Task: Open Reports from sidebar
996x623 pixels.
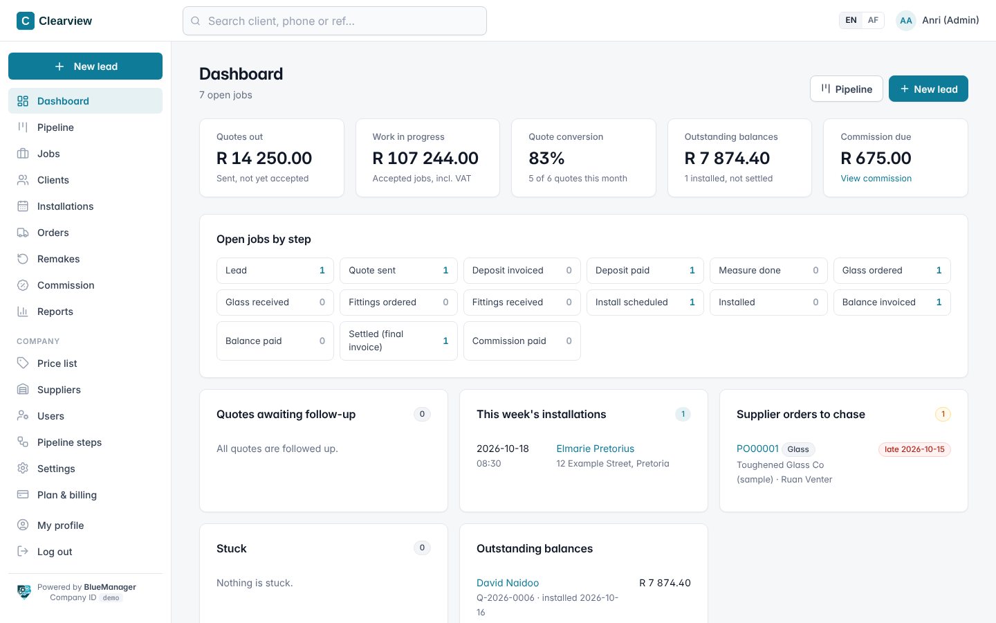Action: coord(85,311)
